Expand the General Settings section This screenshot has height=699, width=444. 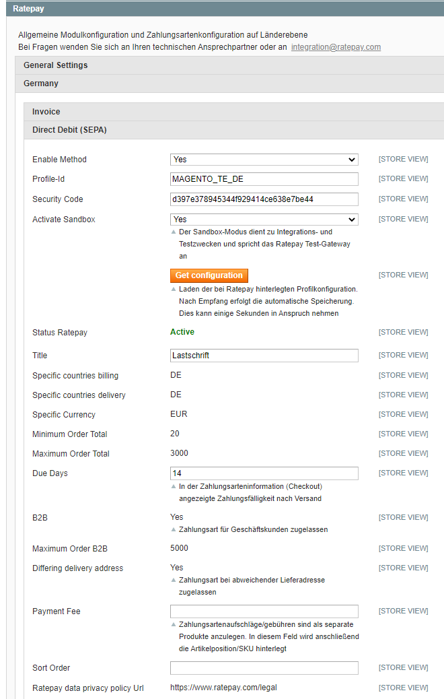56,65
